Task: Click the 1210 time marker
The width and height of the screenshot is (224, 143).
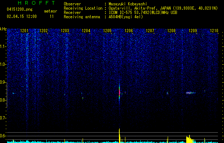Action: click(214, 31)
